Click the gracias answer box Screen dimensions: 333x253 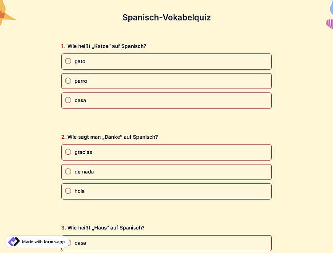click(x=166, y=152)
